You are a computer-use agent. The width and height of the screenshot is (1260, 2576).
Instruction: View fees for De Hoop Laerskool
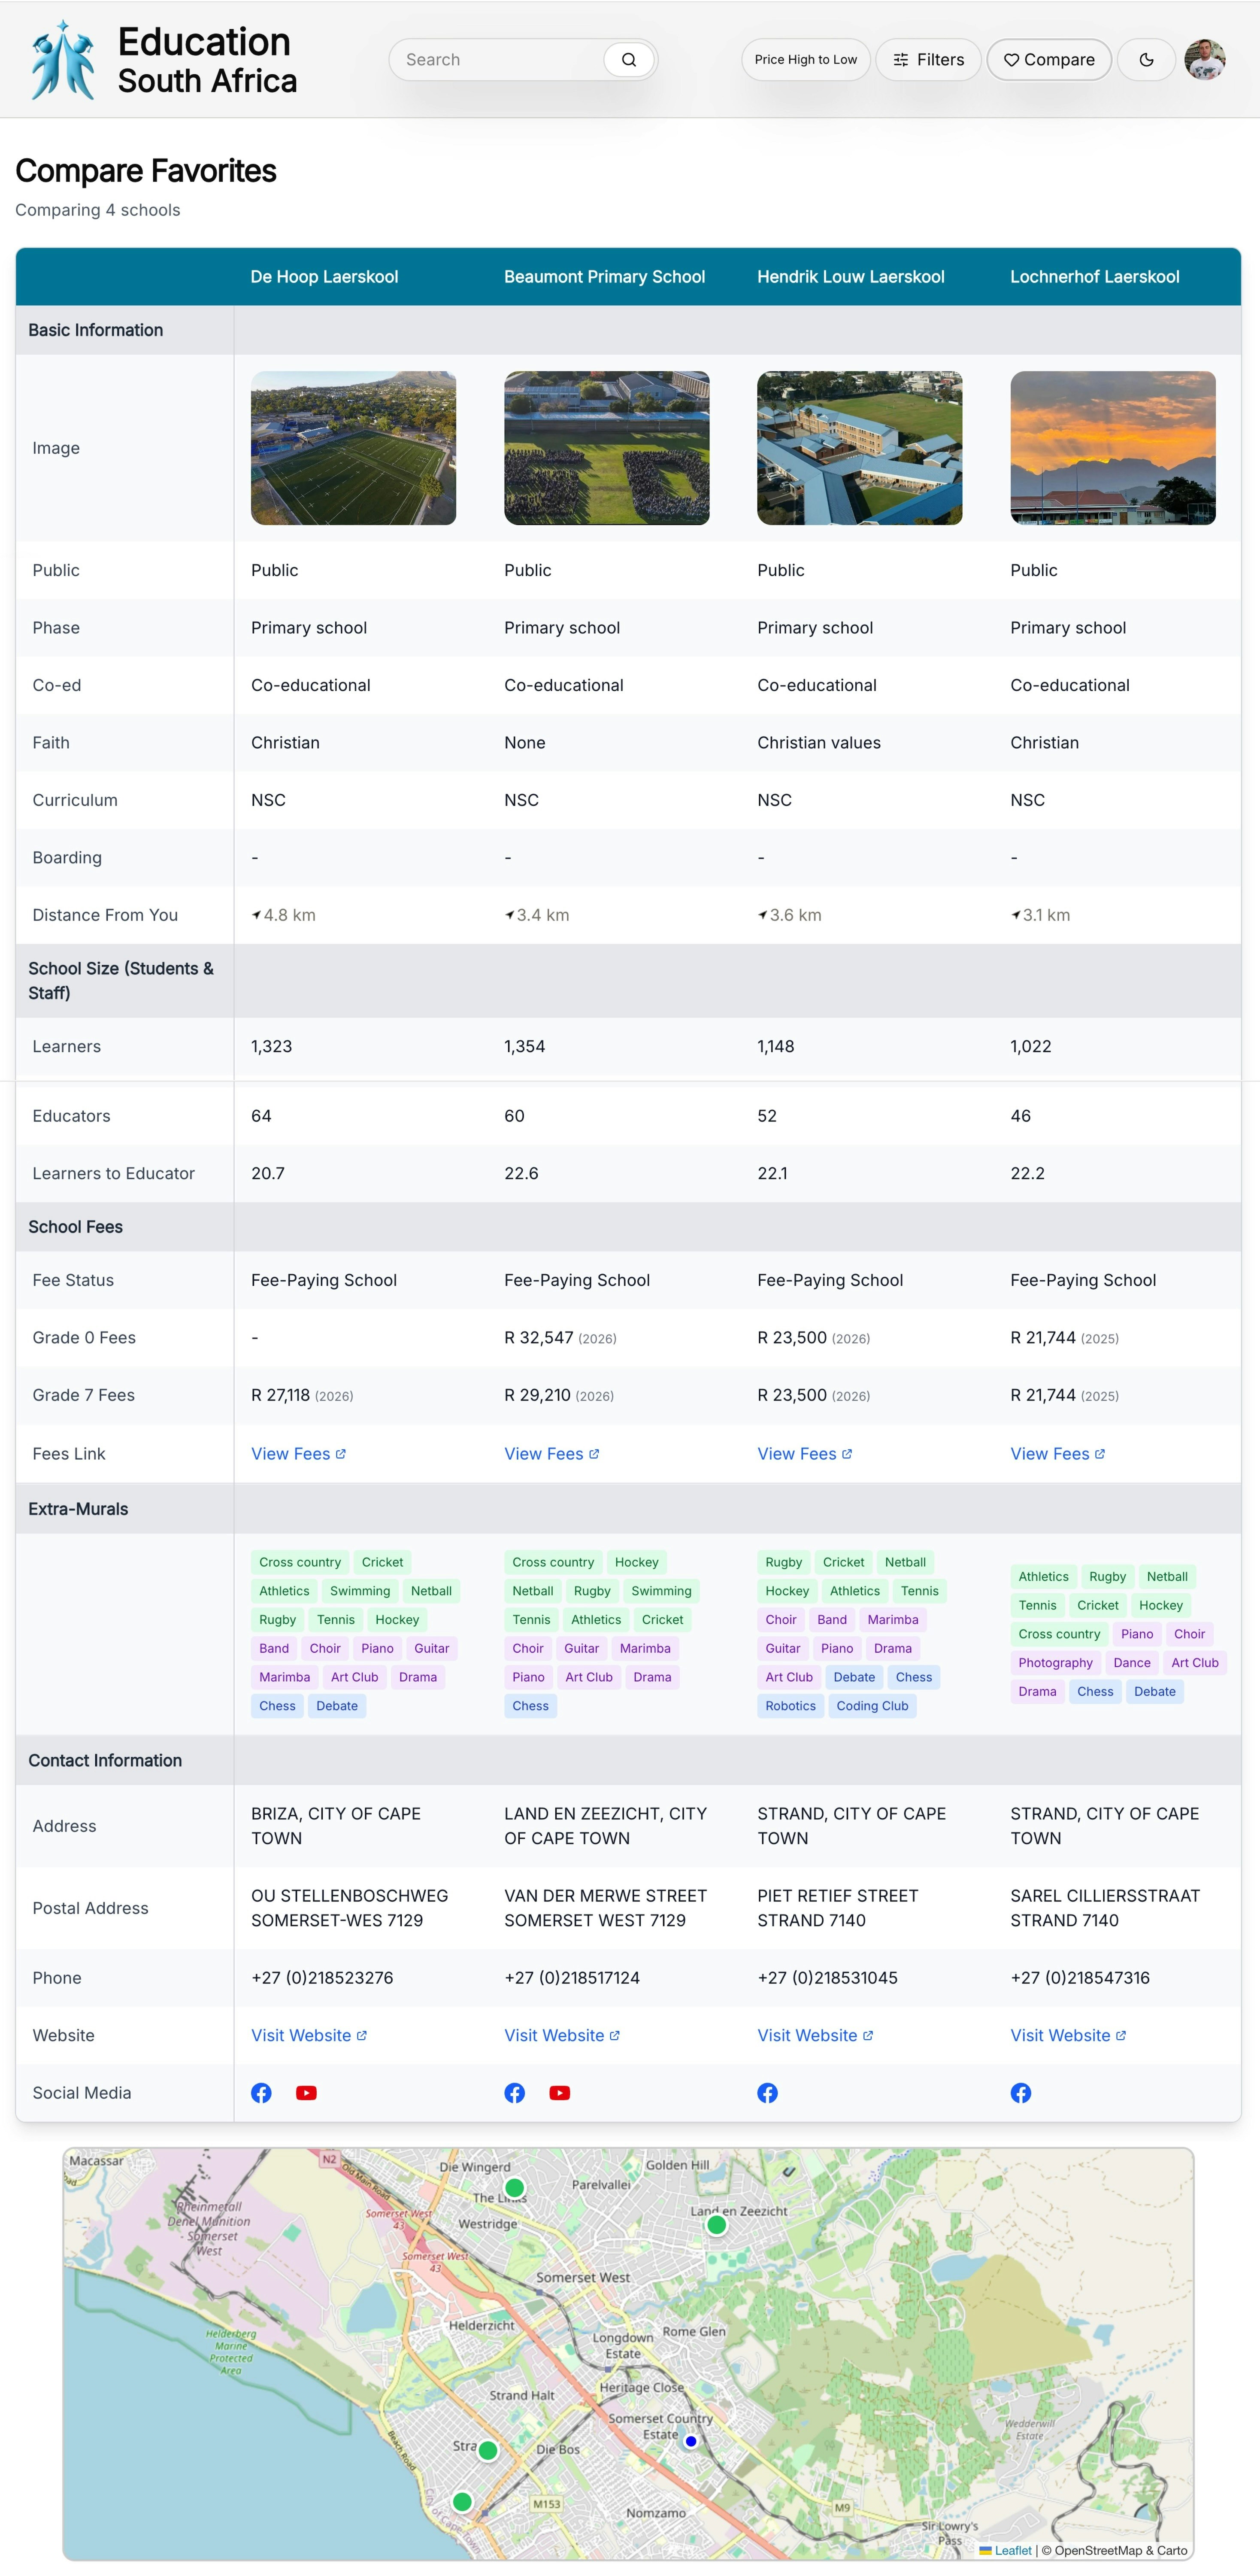point(298,1454)
